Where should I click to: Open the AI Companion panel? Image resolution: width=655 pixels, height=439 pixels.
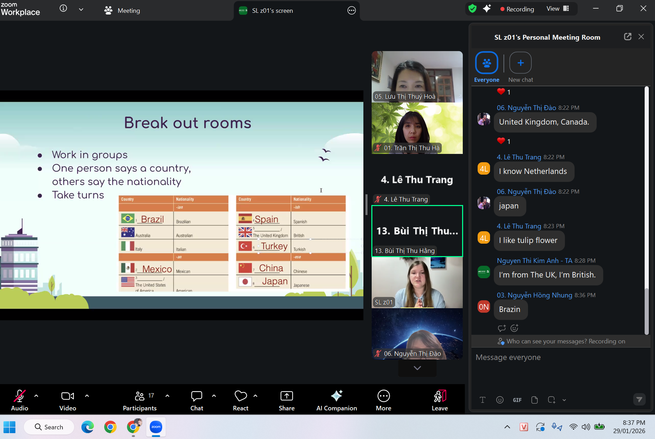pos(336,400)
